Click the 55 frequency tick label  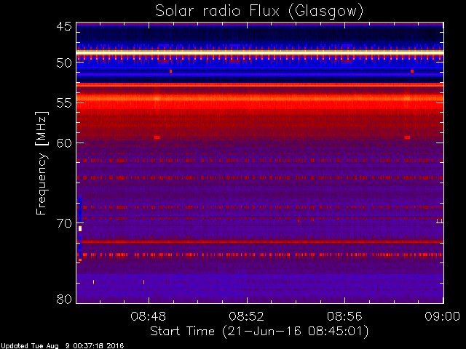pos(64,103)
